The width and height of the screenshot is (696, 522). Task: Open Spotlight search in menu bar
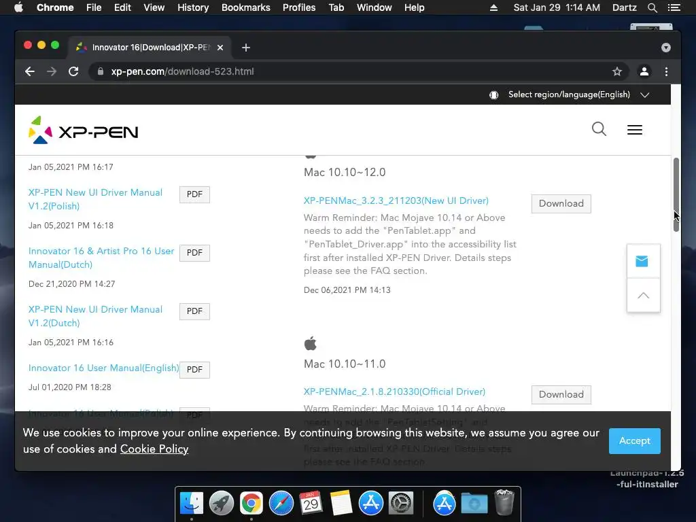[x=652, y=7]
